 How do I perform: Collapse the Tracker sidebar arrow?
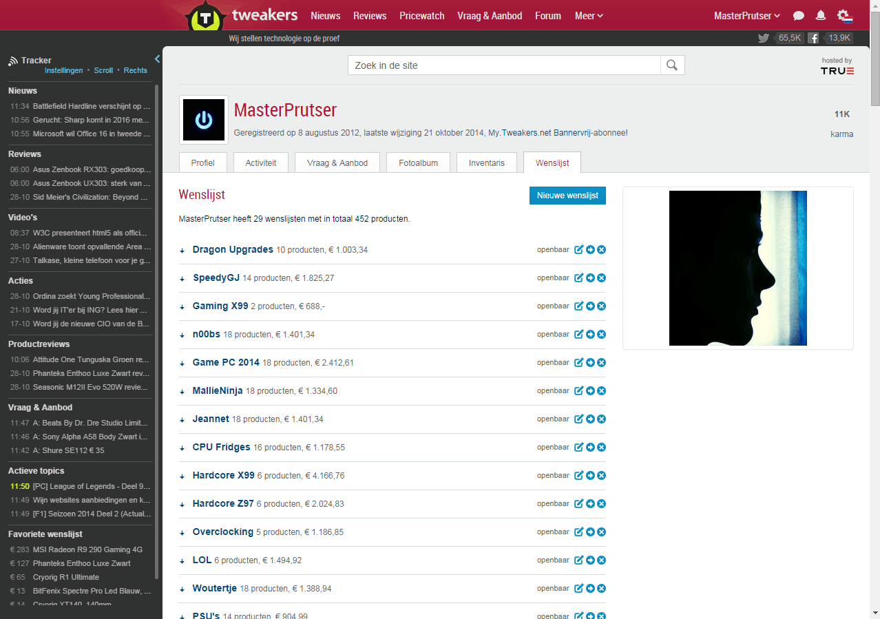coord(157,59)
